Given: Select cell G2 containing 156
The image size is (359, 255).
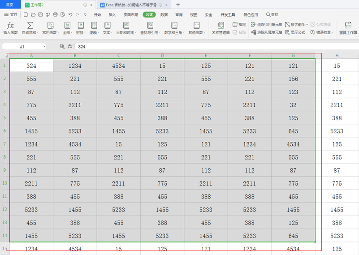Looking at the screenshot, I should [x=293, y=79].
